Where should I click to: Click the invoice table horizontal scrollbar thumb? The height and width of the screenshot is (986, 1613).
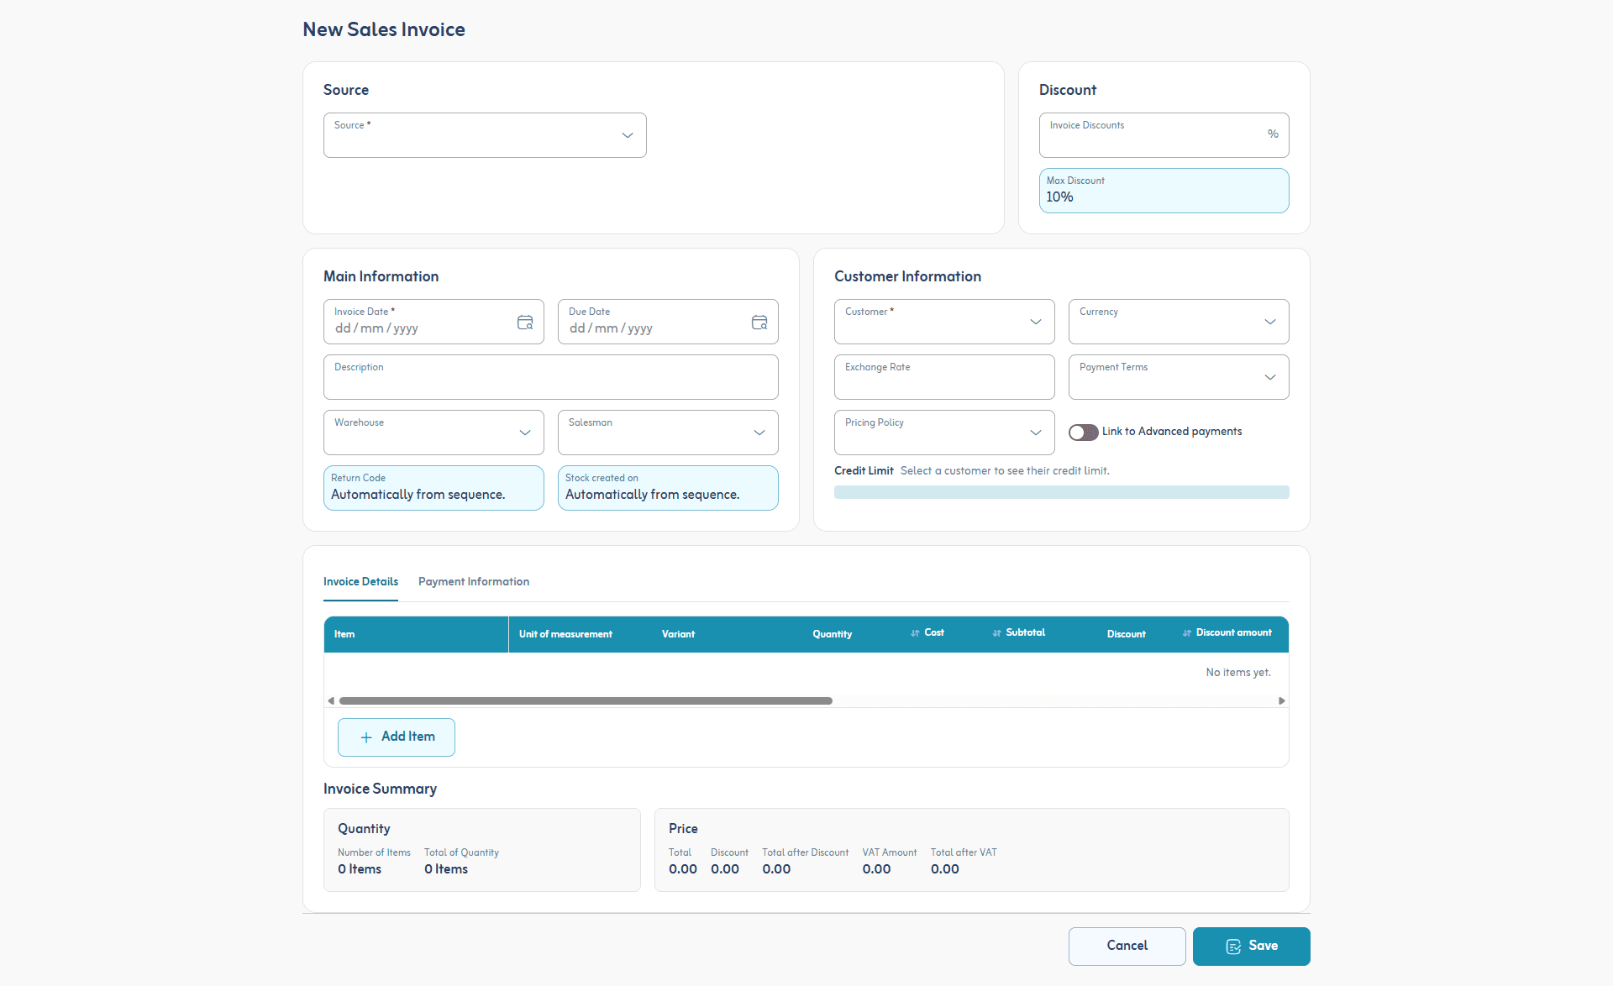586,700
